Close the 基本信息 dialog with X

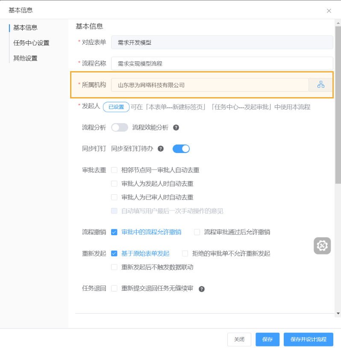(329, 11)
